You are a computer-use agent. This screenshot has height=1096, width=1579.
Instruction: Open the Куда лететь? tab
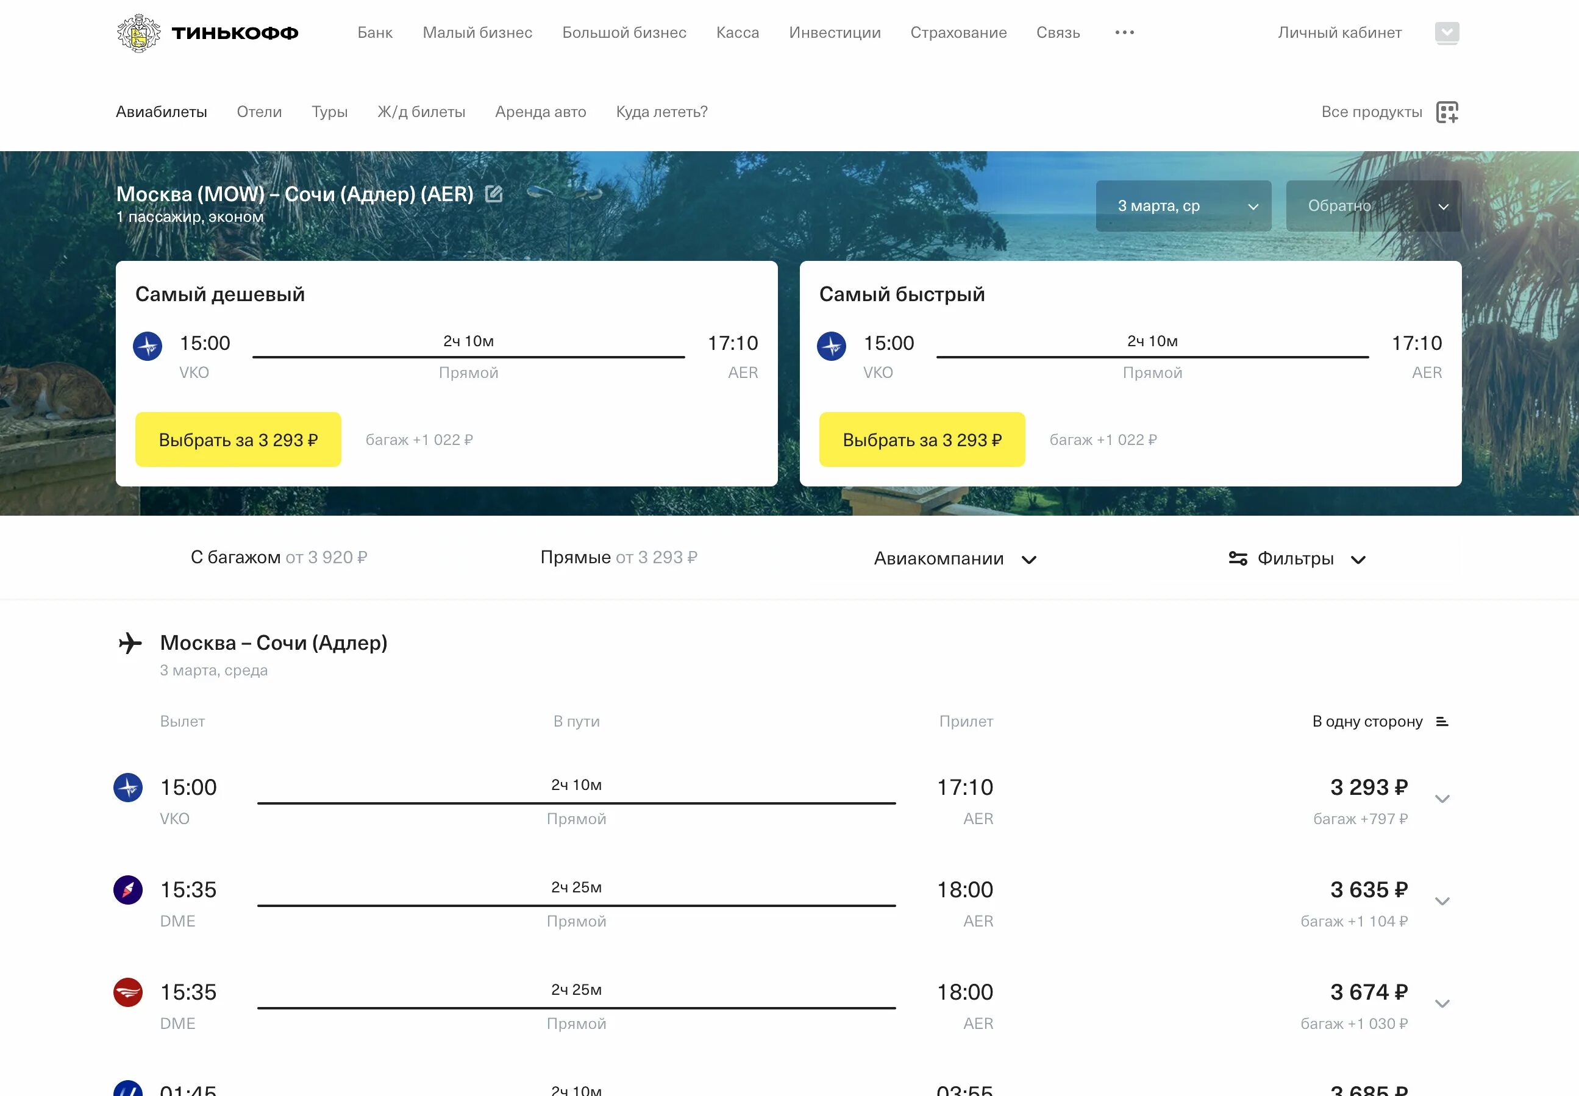pos(661,112)
